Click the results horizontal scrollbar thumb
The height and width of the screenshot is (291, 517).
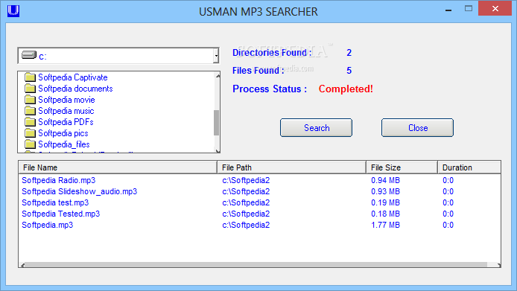[256, 265]
